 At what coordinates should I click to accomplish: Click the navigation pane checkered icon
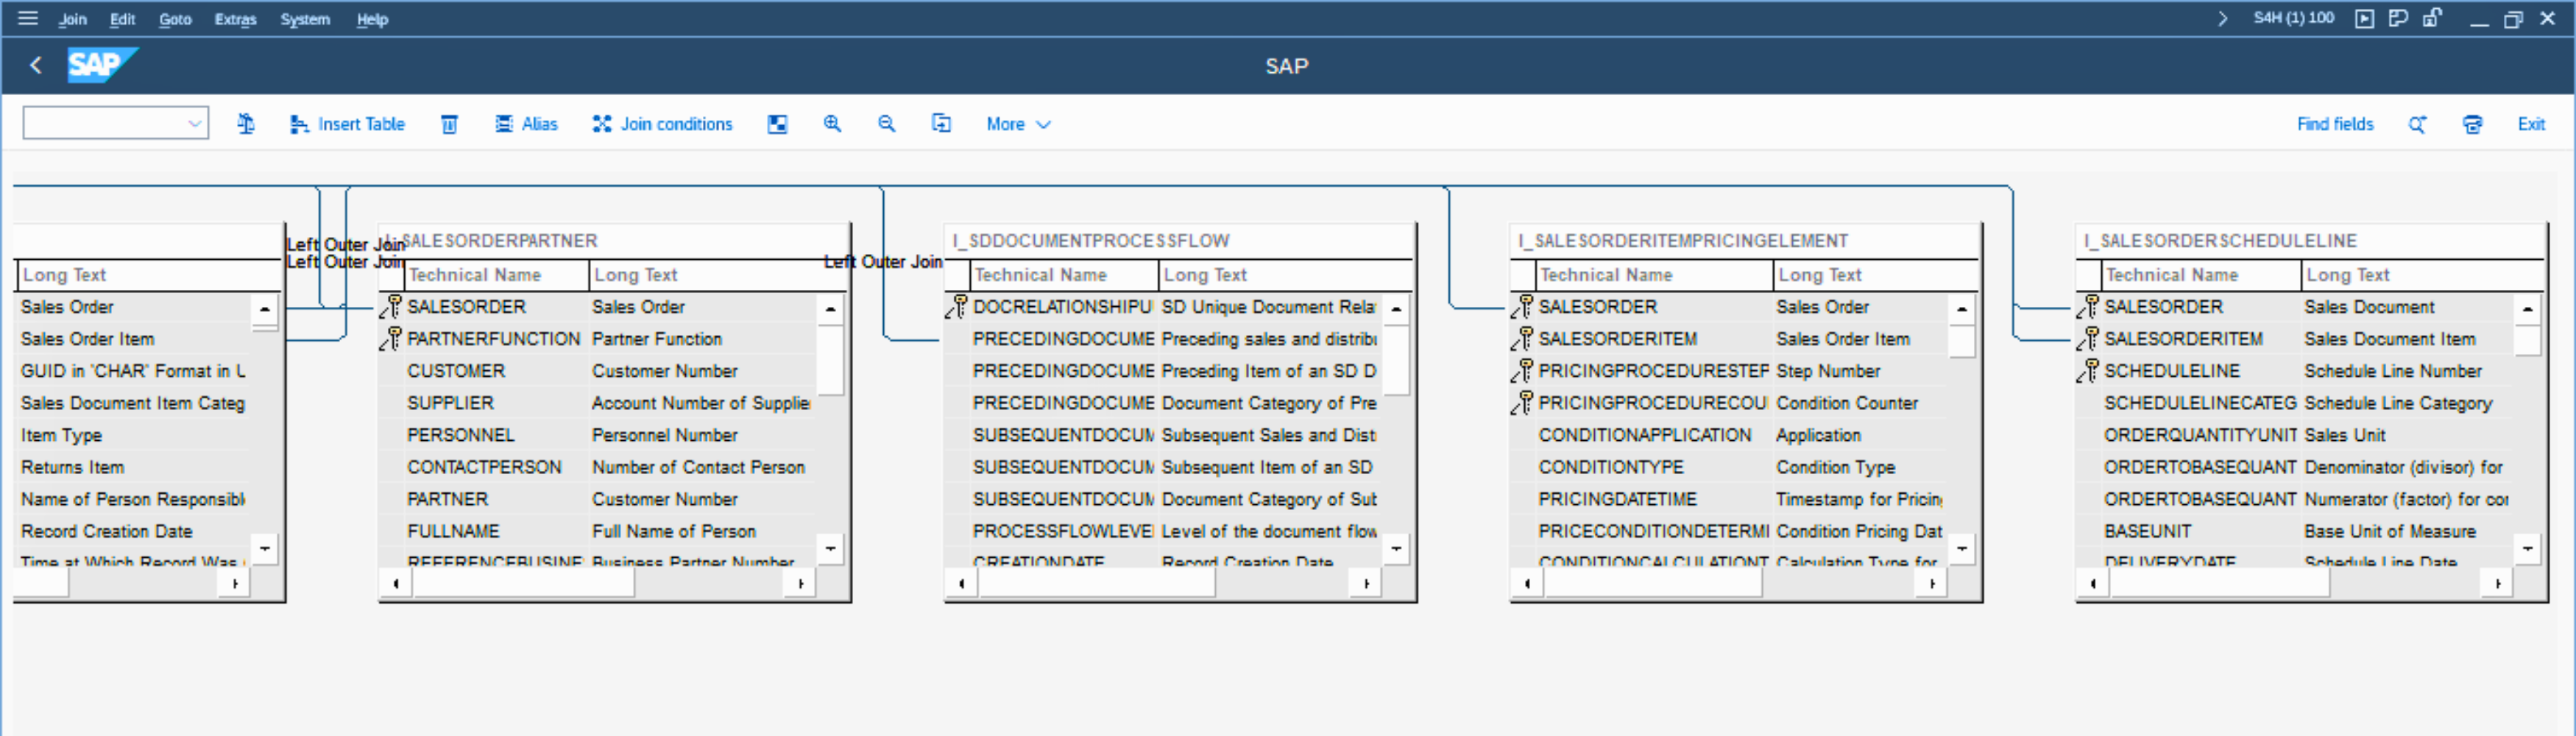777,124
